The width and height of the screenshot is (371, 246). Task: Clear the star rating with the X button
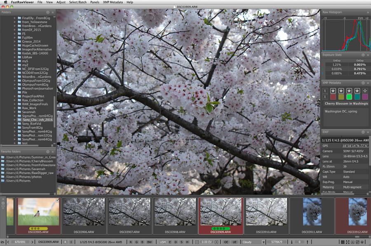click(325, 91)
